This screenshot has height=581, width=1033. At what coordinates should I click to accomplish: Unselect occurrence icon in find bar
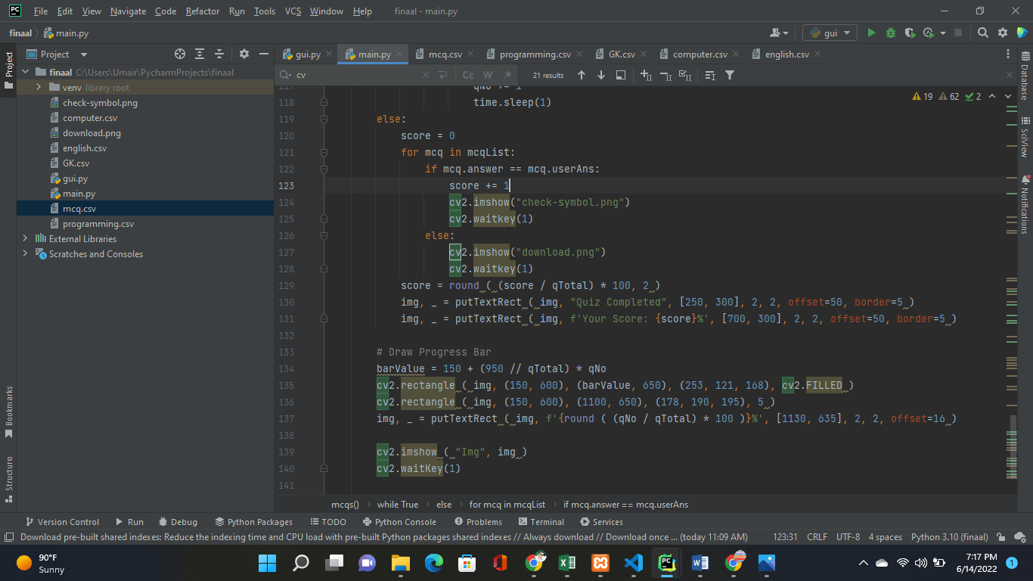(x=665, y=75)
